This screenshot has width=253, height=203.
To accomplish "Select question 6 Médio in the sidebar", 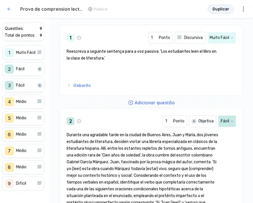I will [23, 134].
